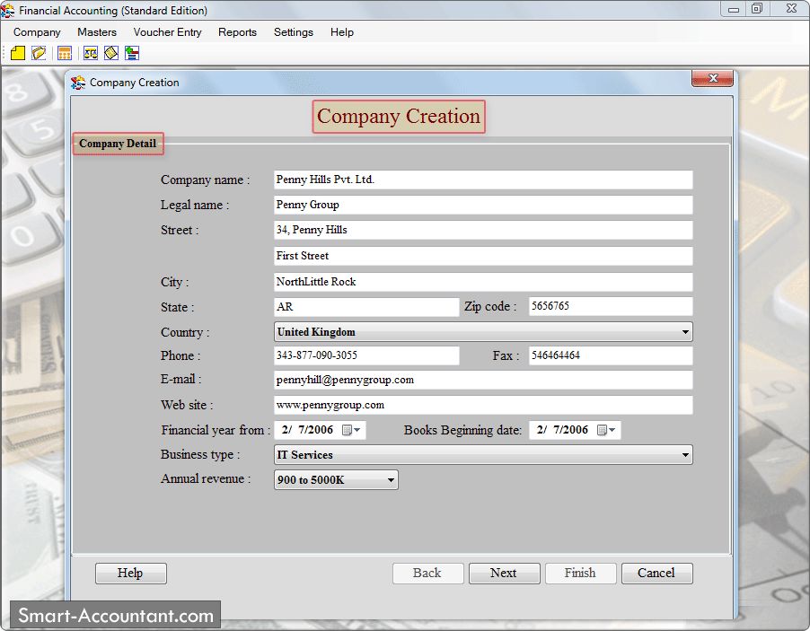Click the Financial year from date value
Screen dimensions: 810x631
click(x=307, y=430)
